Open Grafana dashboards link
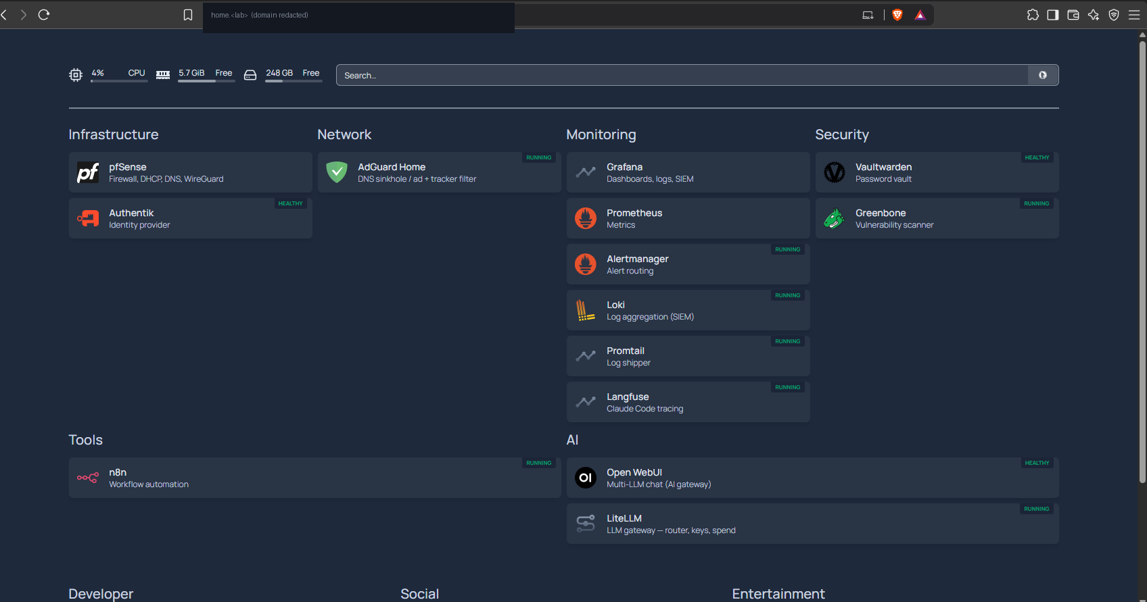Viewport: 1147px width, 602px height. (x=688, y=172)
